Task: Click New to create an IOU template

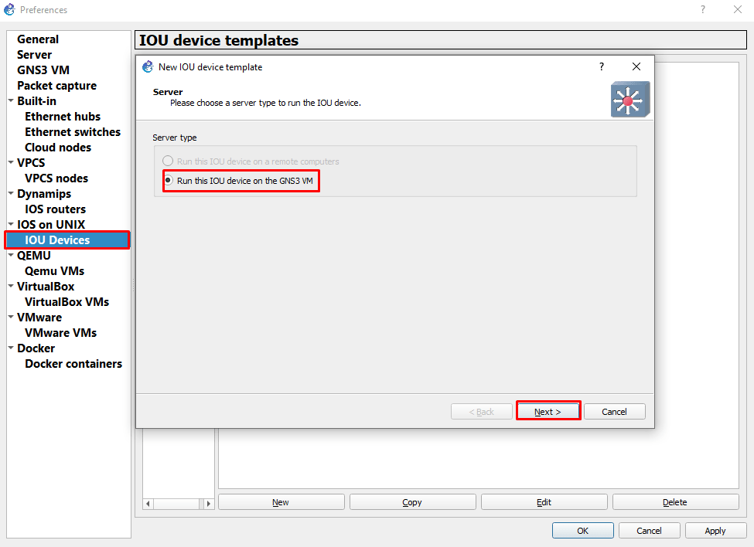Action: pos(281,502)
